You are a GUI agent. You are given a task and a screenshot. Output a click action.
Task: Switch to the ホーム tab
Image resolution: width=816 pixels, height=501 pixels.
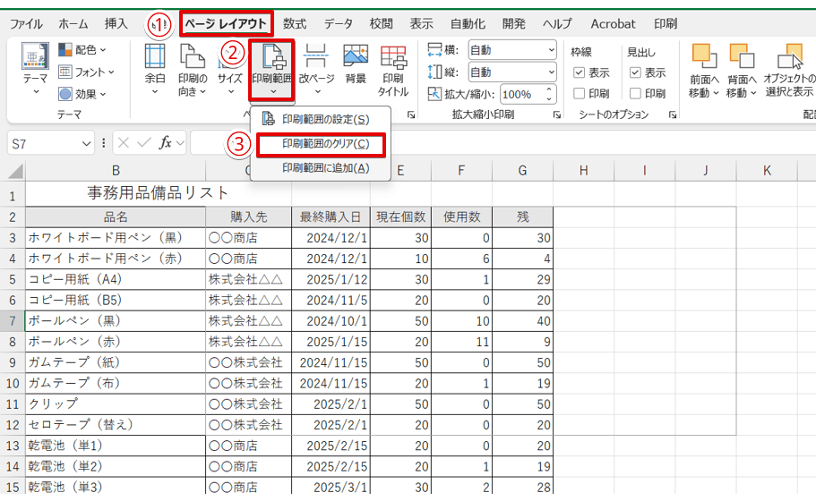point(73,24)
